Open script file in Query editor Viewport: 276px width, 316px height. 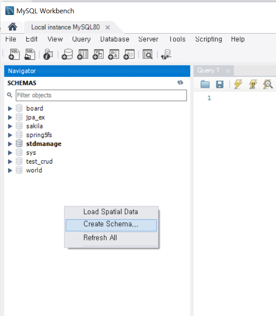[x=205, y=84]
